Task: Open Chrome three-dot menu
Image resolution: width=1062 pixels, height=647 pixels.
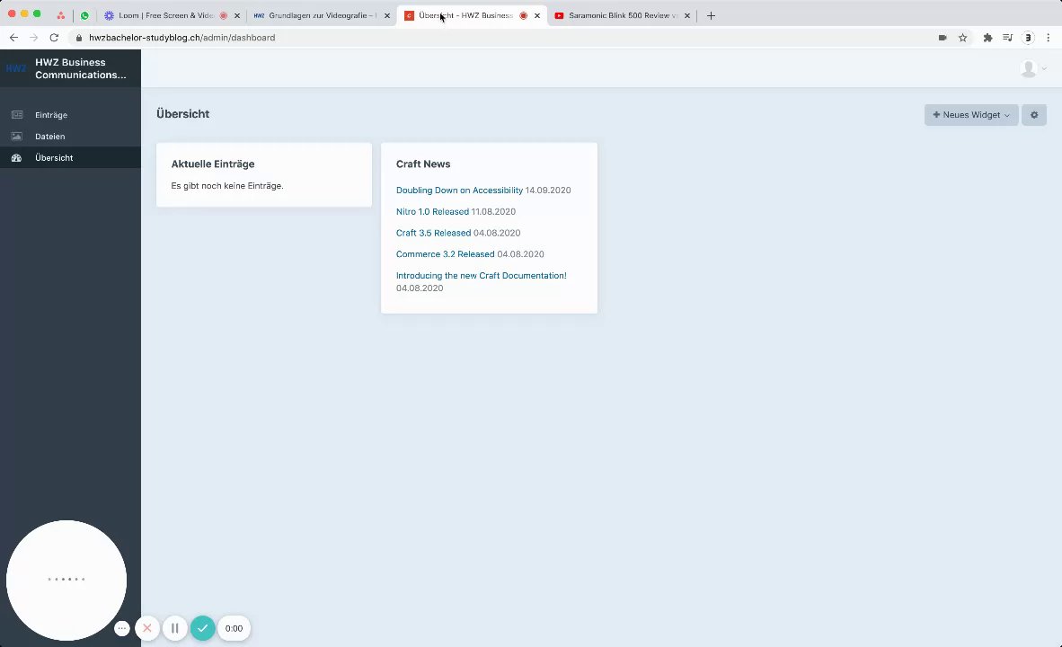Action: point(1049,38)
